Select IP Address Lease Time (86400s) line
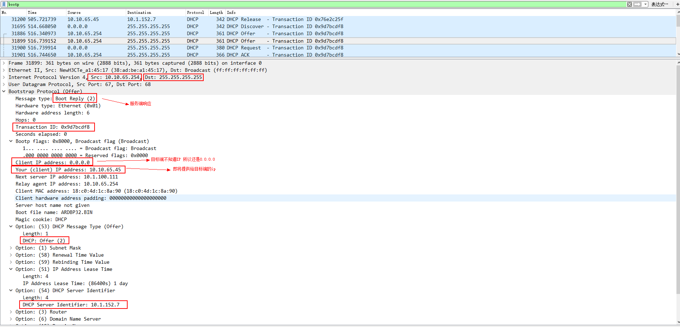The height and width of the screenshot is (327, 680). [75, 284]
